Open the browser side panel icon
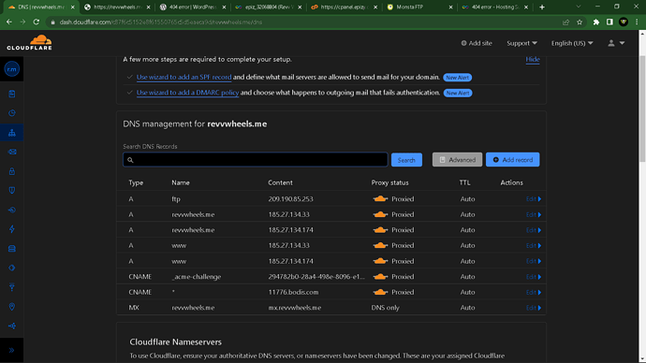The height and width of the screenshot is (363, 646). pos(609,22)
